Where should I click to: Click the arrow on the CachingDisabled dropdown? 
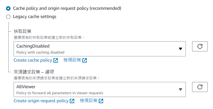point(180,49)
